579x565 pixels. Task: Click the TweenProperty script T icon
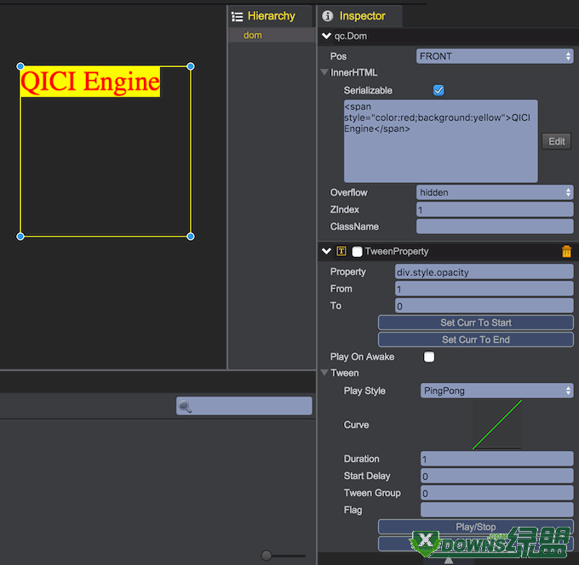341,251
